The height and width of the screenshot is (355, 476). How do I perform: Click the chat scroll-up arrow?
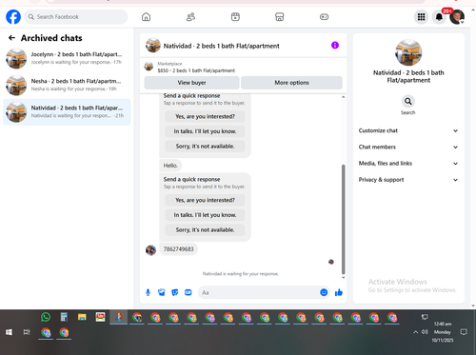pyautogui.click(x=343, y=97)
